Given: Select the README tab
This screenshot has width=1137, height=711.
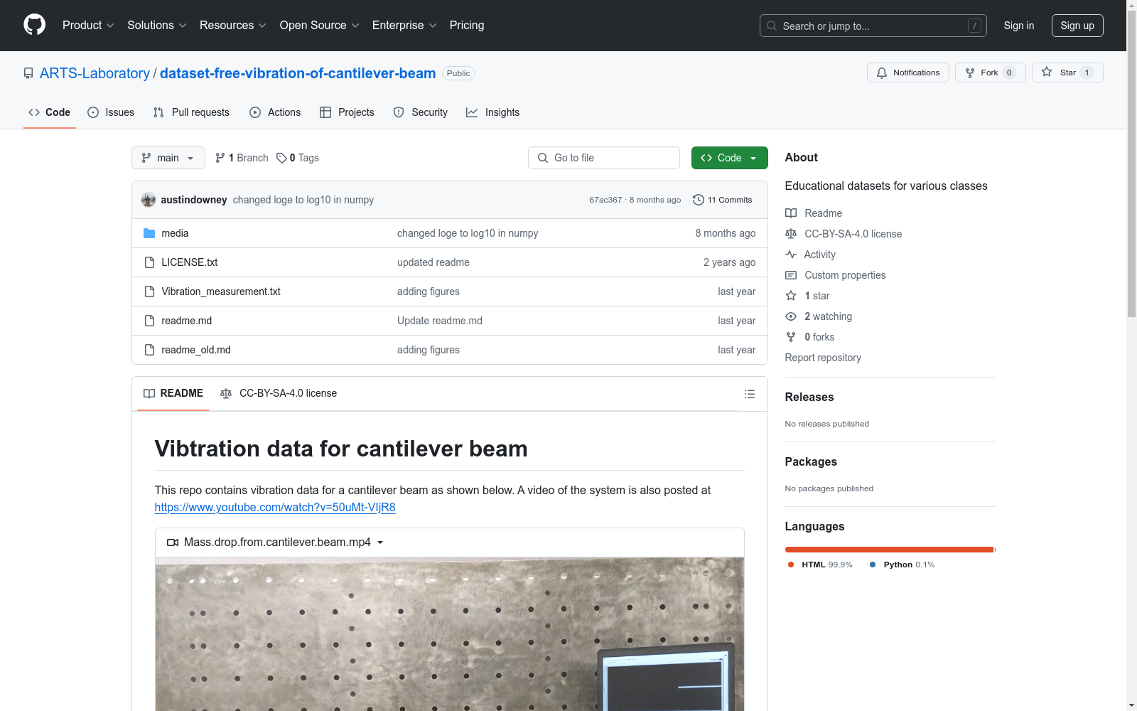Looking at the screenshot, I should pyautogui.click(x=173, y=393).
